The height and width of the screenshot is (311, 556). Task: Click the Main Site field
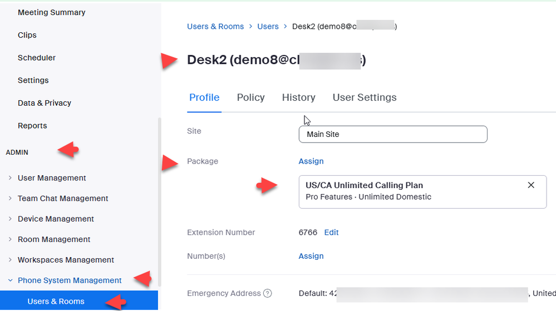392,134
